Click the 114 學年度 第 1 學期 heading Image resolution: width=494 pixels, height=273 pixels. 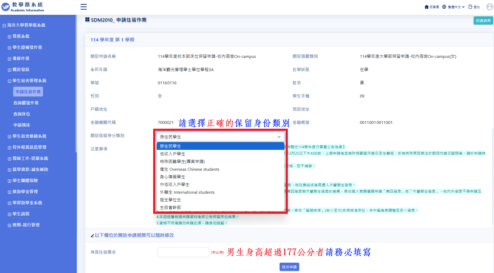[112, 40]
